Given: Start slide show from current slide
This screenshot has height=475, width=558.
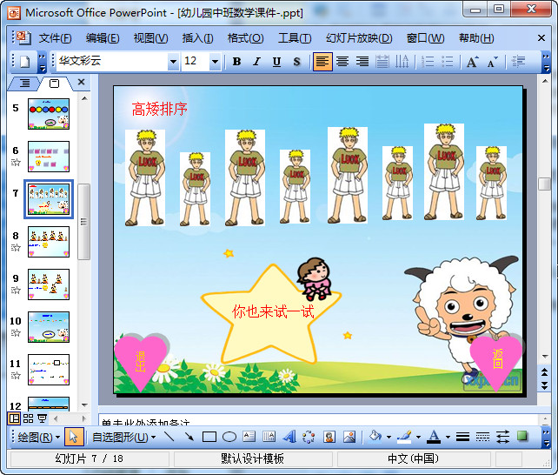Looking at the screenshot, I should (x=42, y=418).
